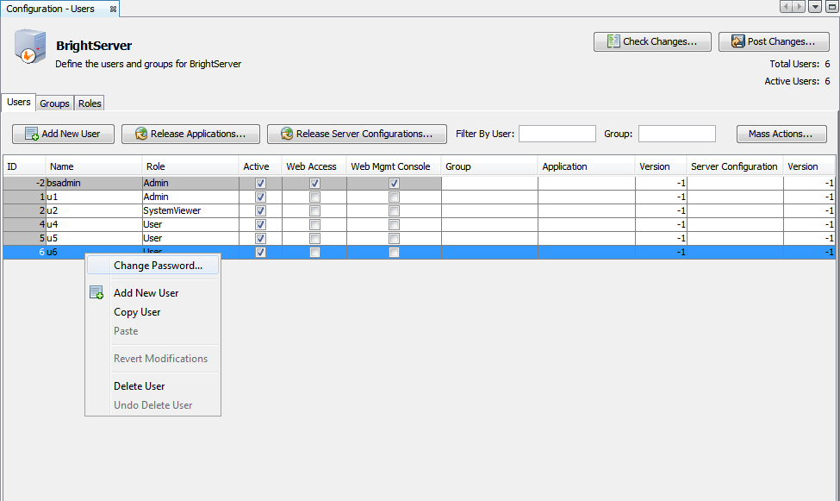Image resolution: width=840 pixels, height=501 pixels.
Task: Click the Release Applications globe icon
Action: (140, 135)
